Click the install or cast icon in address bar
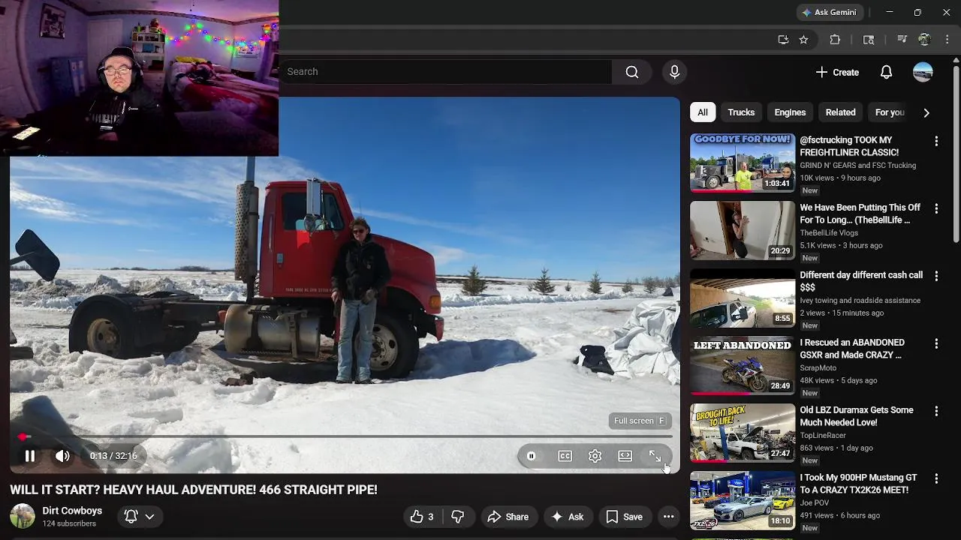The height and width of the screenshot is (540, 961). click(x=783, y=40)
